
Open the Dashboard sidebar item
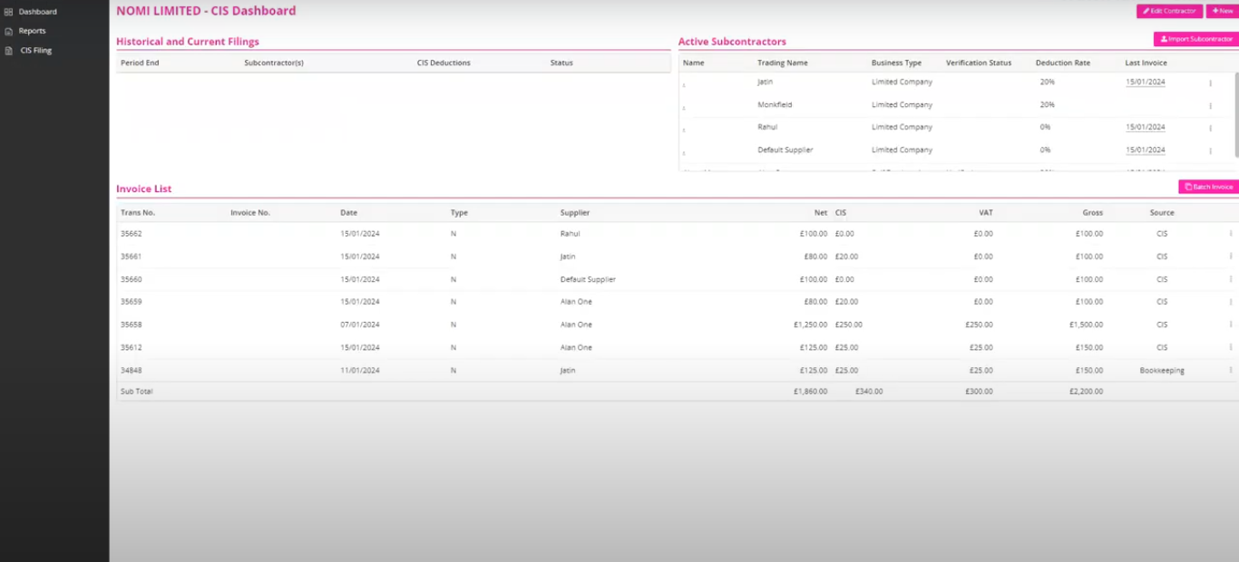coord(31,12)
